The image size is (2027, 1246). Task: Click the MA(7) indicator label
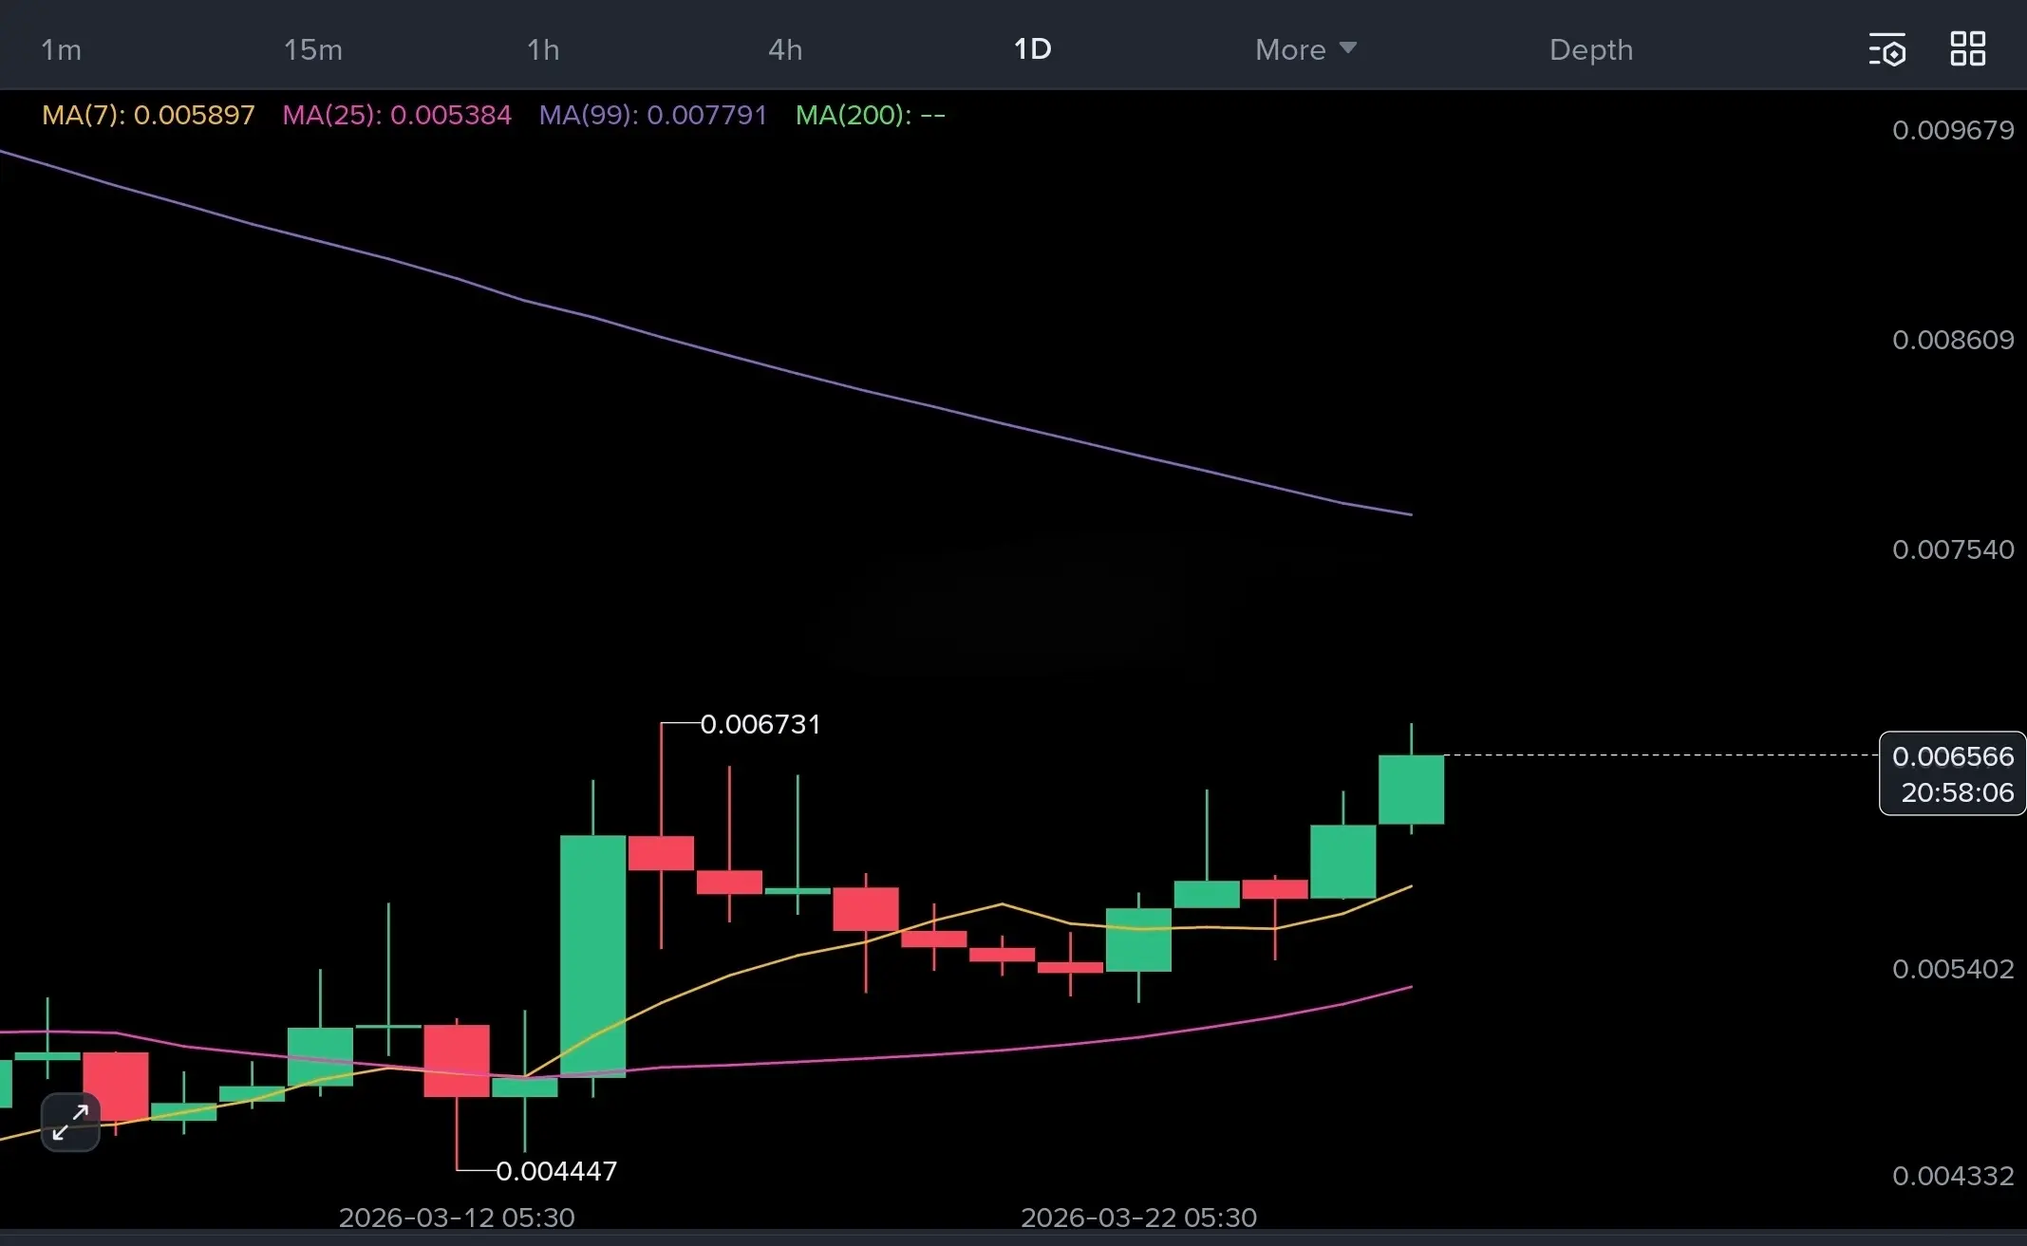tap(148, 115)
